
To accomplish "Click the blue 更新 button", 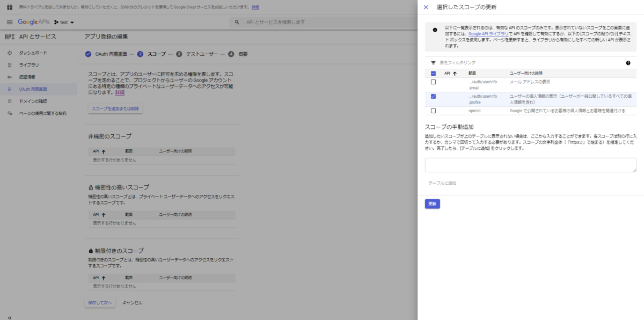I will 433,204.
